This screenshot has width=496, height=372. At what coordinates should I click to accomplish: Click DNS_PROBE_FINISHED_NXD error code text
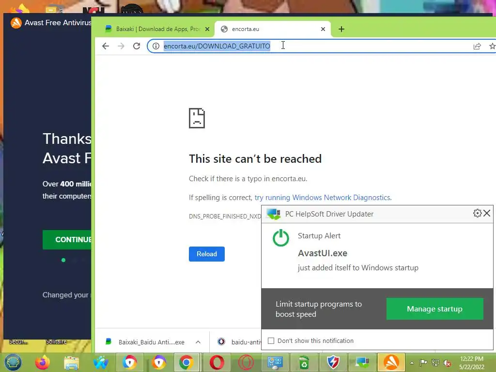(x=225, y=217)
